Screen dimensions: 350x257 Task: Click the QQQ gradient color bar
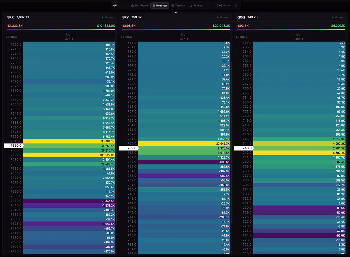[x=291, y=30]
